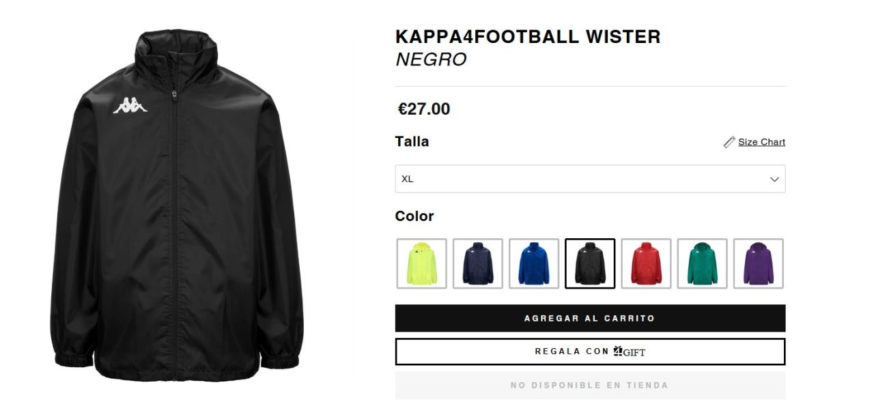This screenshot has width=874, height=415.
Task: Pick the royal blue jacket swatch
Action: pyautogui.click(x=534, y=263)
